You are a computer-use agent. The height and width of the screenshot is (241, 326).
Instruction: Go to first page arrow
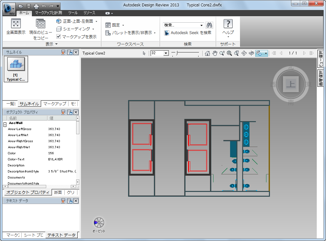click(x=274, y=53)
